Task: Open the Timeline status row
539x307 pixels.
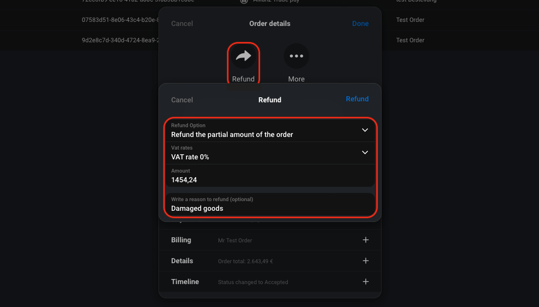Action: pos(270,282)
